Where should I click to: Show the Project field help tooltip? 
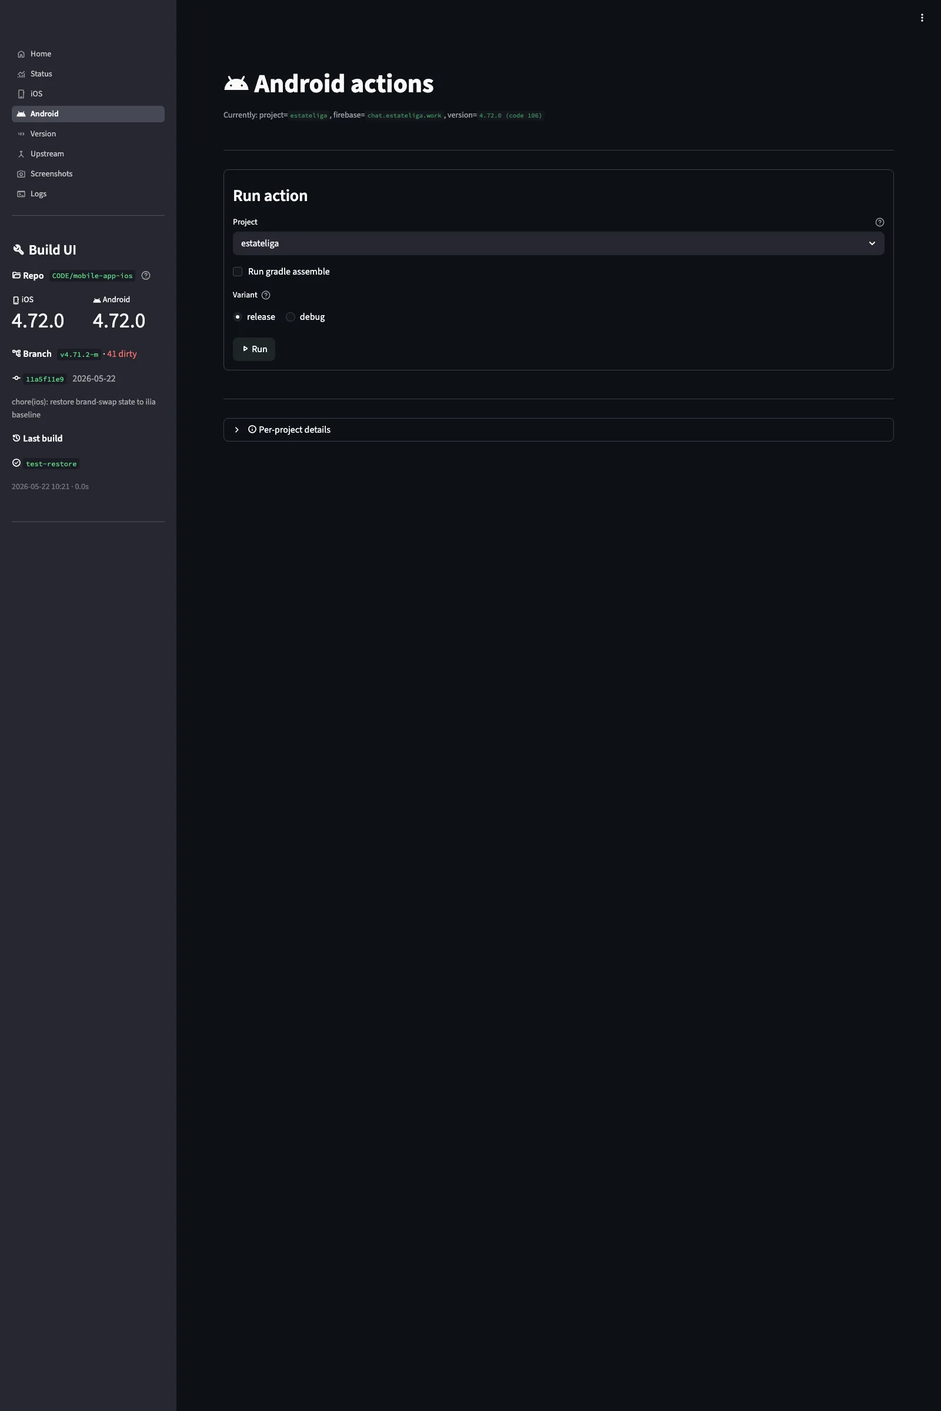click(x=879, y=222)
